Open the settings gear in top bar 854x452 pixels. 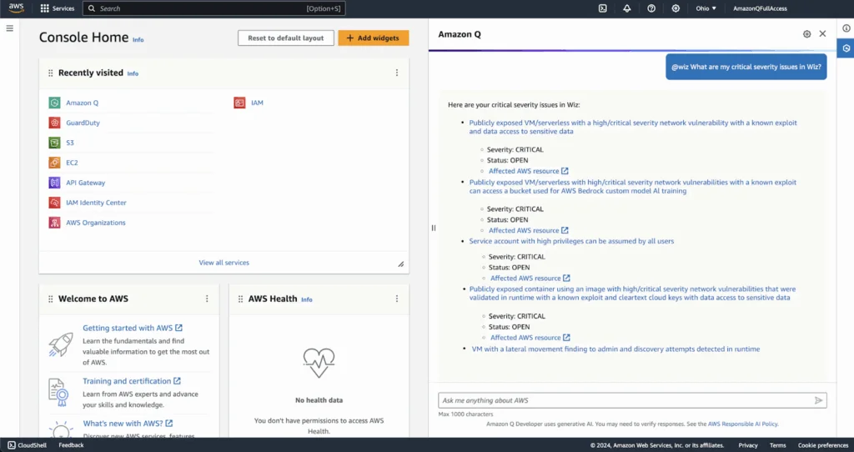[676, 8]
